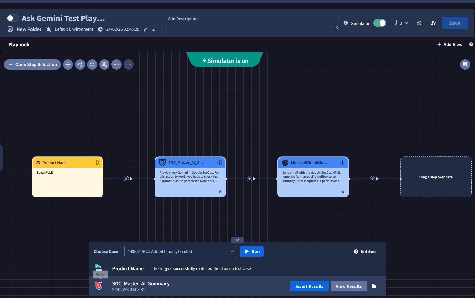This screenshot has width=475, height=298.
Task: Select the Product Name trigger node
Action: tap(67, 177)
